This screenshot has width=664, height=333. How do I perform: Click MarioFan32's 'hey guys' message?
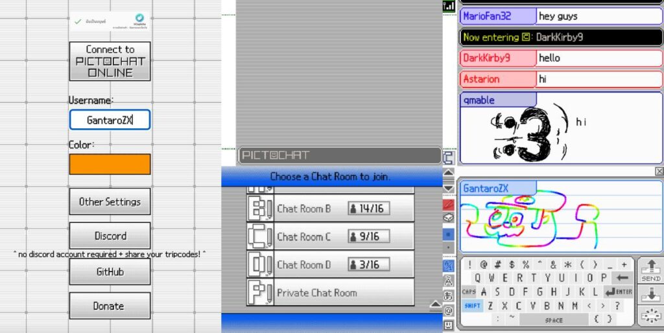pos(561,16)
